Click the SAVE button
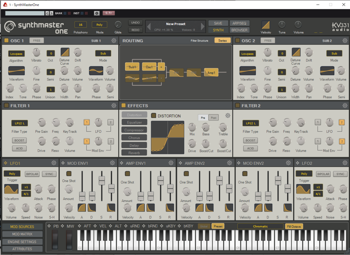Viewport: 350px width, 255px height. (218, 23)
